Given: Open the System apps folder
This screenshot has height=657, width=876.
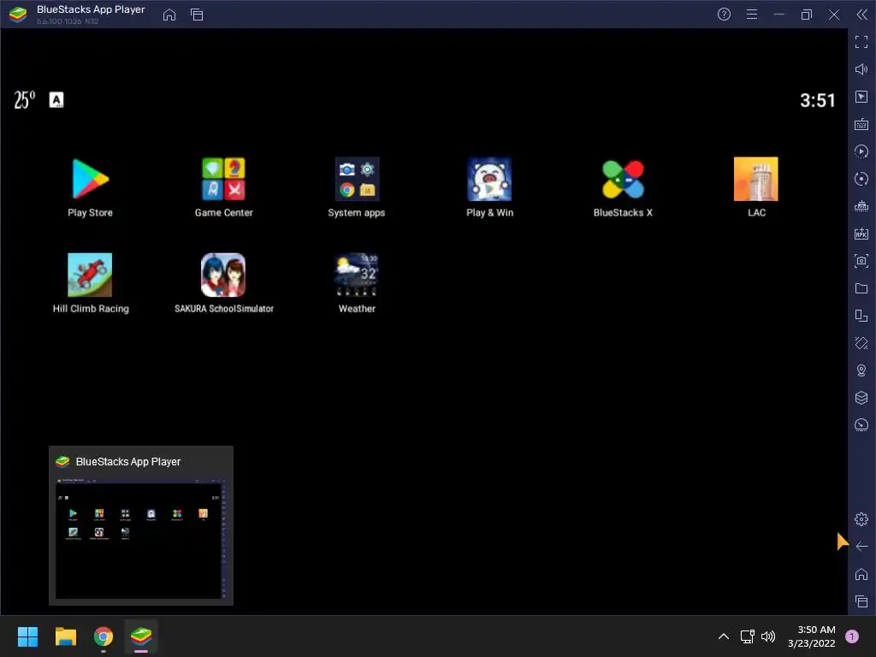Looking at the screenshot, I should point(357,179).
